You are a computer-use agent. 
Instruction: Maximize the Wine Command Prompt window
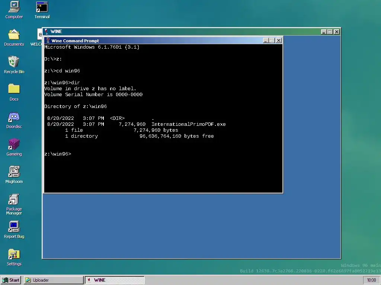coord(272,40)
